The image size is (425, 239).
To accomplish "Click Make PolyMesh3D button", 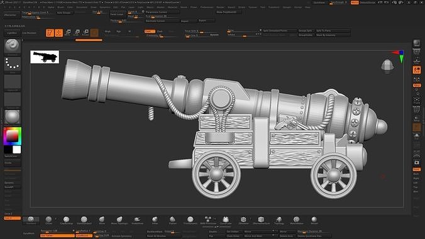I will tap(228, 12).
